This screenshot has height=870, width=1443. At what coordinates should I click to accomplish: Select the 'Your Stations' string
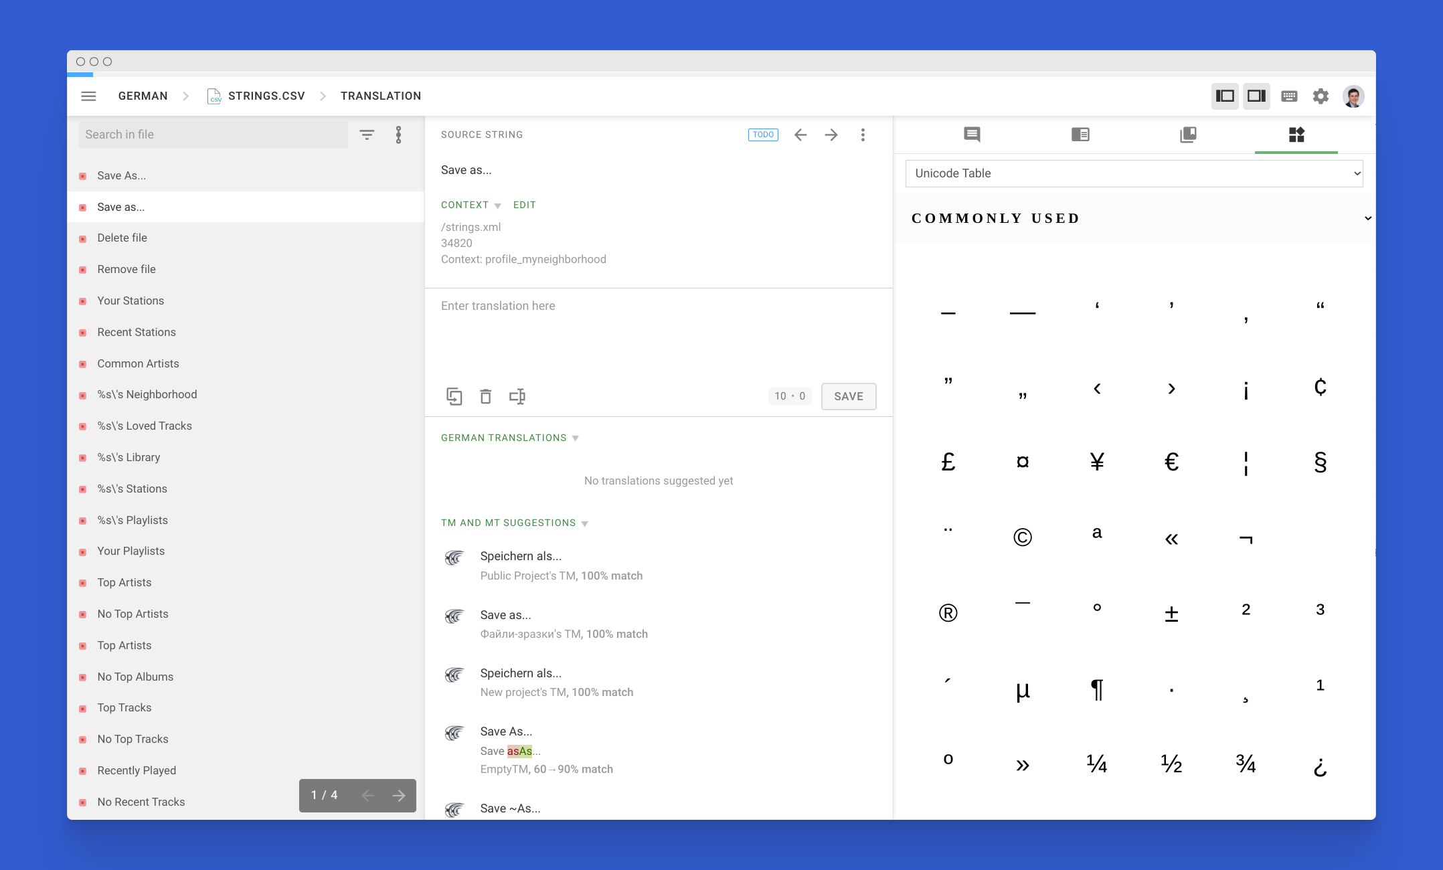246,301
